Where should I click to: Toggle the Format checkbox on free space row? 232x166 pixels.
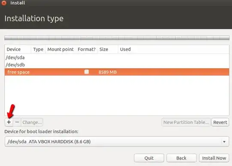(86, 72)
